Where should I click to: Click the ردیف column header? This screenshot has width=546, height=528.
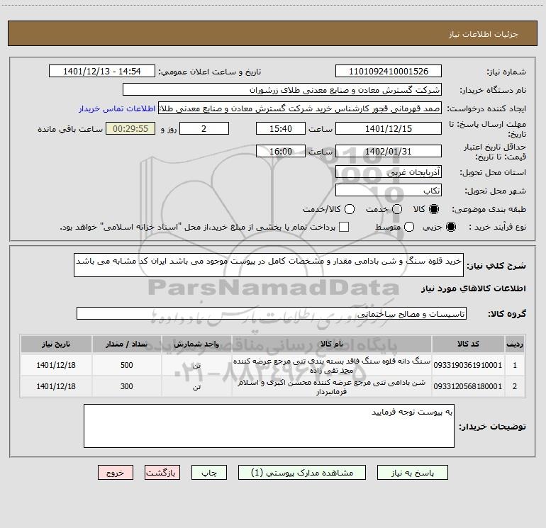point(515,344)
